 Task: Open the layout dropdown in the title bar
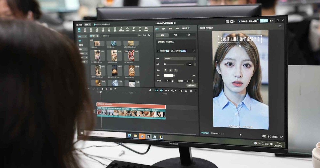(x=233, y=21)
